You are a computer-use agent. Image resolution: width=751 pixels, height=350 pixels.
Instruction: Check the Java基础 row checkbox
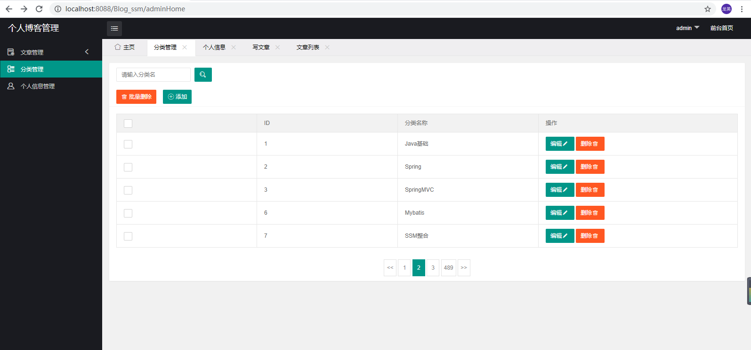coord(128,144)
